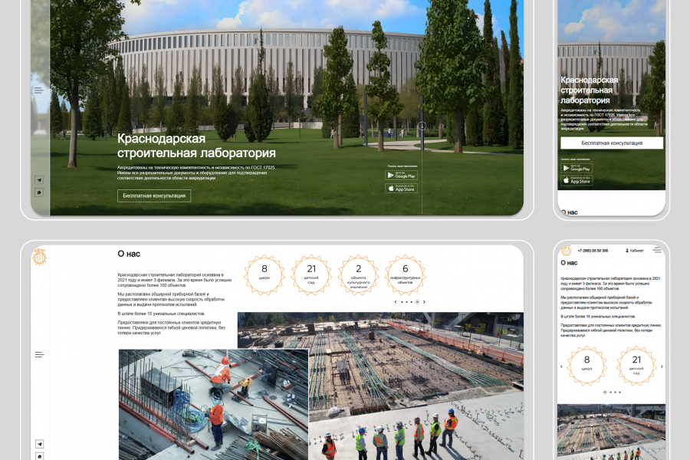Select active fourth desktop carousel dot
Viewport: 690px width, 460px height.
click(x=417, y=302)
